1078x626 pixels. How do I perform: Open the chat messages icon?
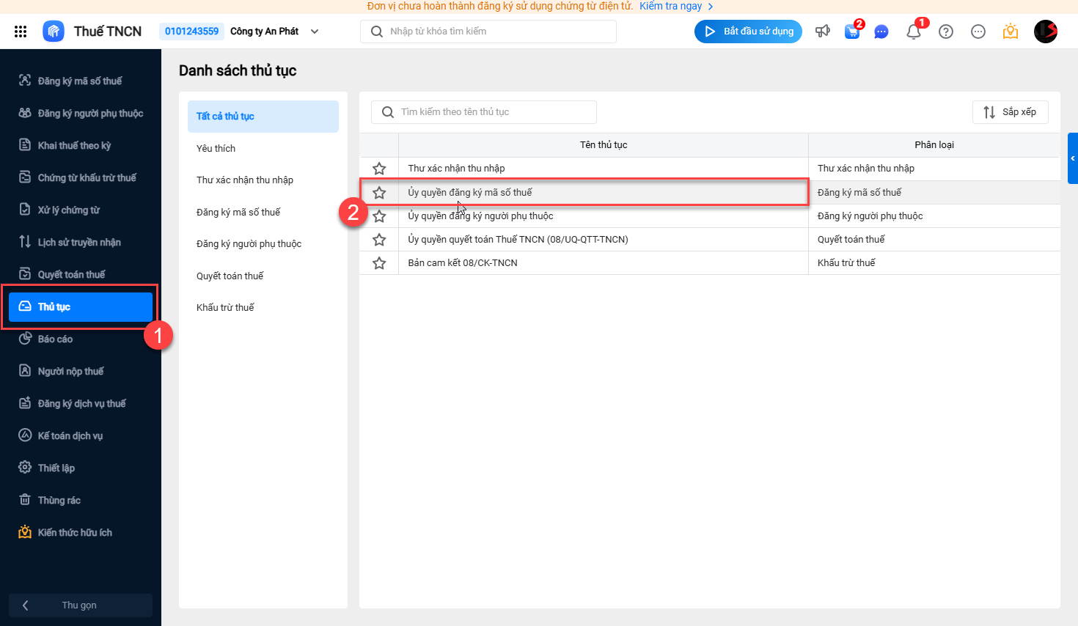tap(881, 32)
